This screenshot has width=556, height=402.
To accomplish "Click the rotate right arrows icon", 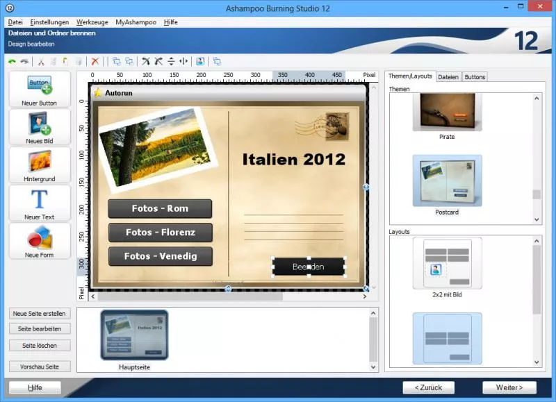I will (x=158, y=62).
